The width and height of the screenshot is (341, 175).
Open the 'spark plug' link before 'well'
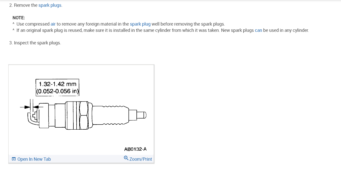[x=140, y=24]
